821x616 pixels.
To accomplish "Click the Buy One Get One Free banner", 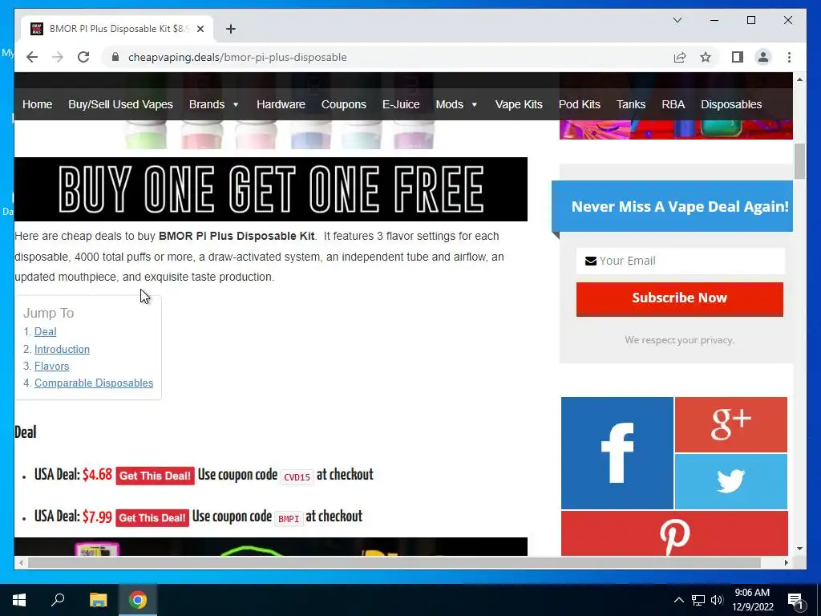I will 271,189.
